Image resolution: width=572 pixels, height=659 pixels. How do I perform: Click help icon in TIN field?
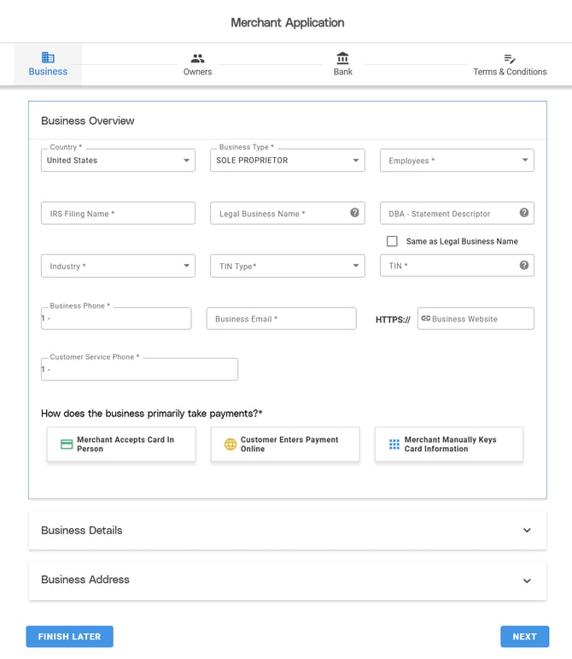click(524, 265)
